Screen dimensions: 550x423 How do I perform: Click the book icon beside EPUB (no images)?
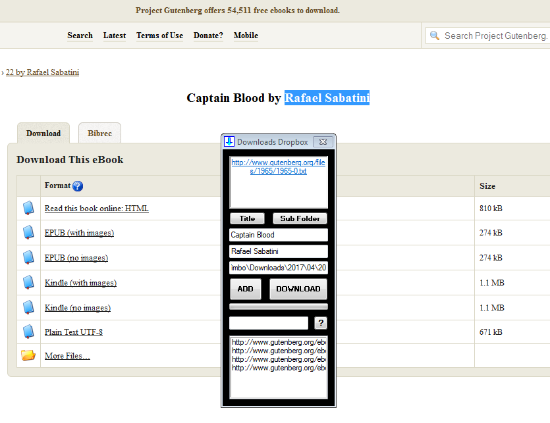[28, 257]
